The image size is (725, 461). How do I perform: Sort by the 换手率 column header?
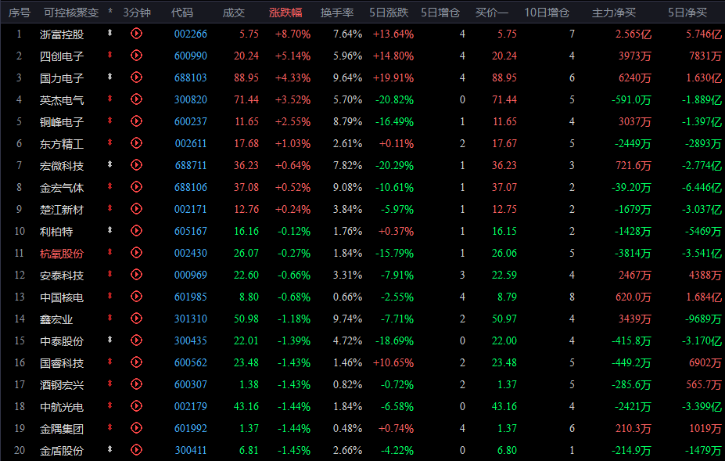(x=337, y=13)
